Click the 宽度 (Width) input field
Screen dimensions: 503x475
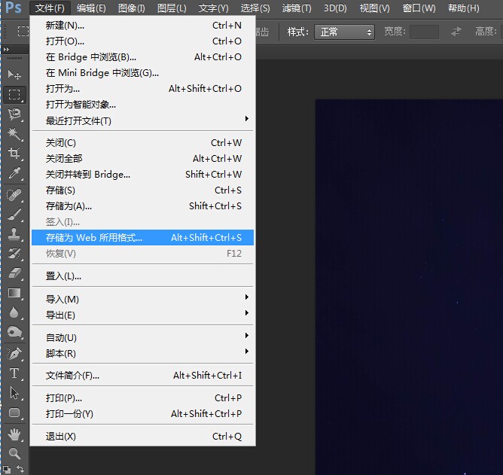[424, 32]
